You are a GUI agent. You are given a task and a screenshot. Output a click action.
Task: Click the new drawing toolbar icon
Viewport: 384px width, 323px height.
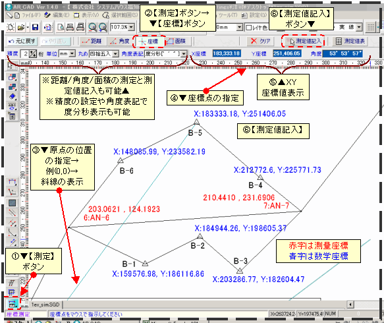pyautogui.click(x=11, y=27)
